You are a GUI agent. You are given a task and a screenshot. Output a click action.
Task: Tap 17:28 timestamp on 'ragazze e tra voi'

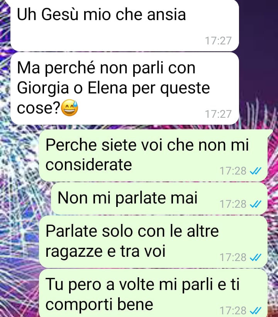[233, 258]
